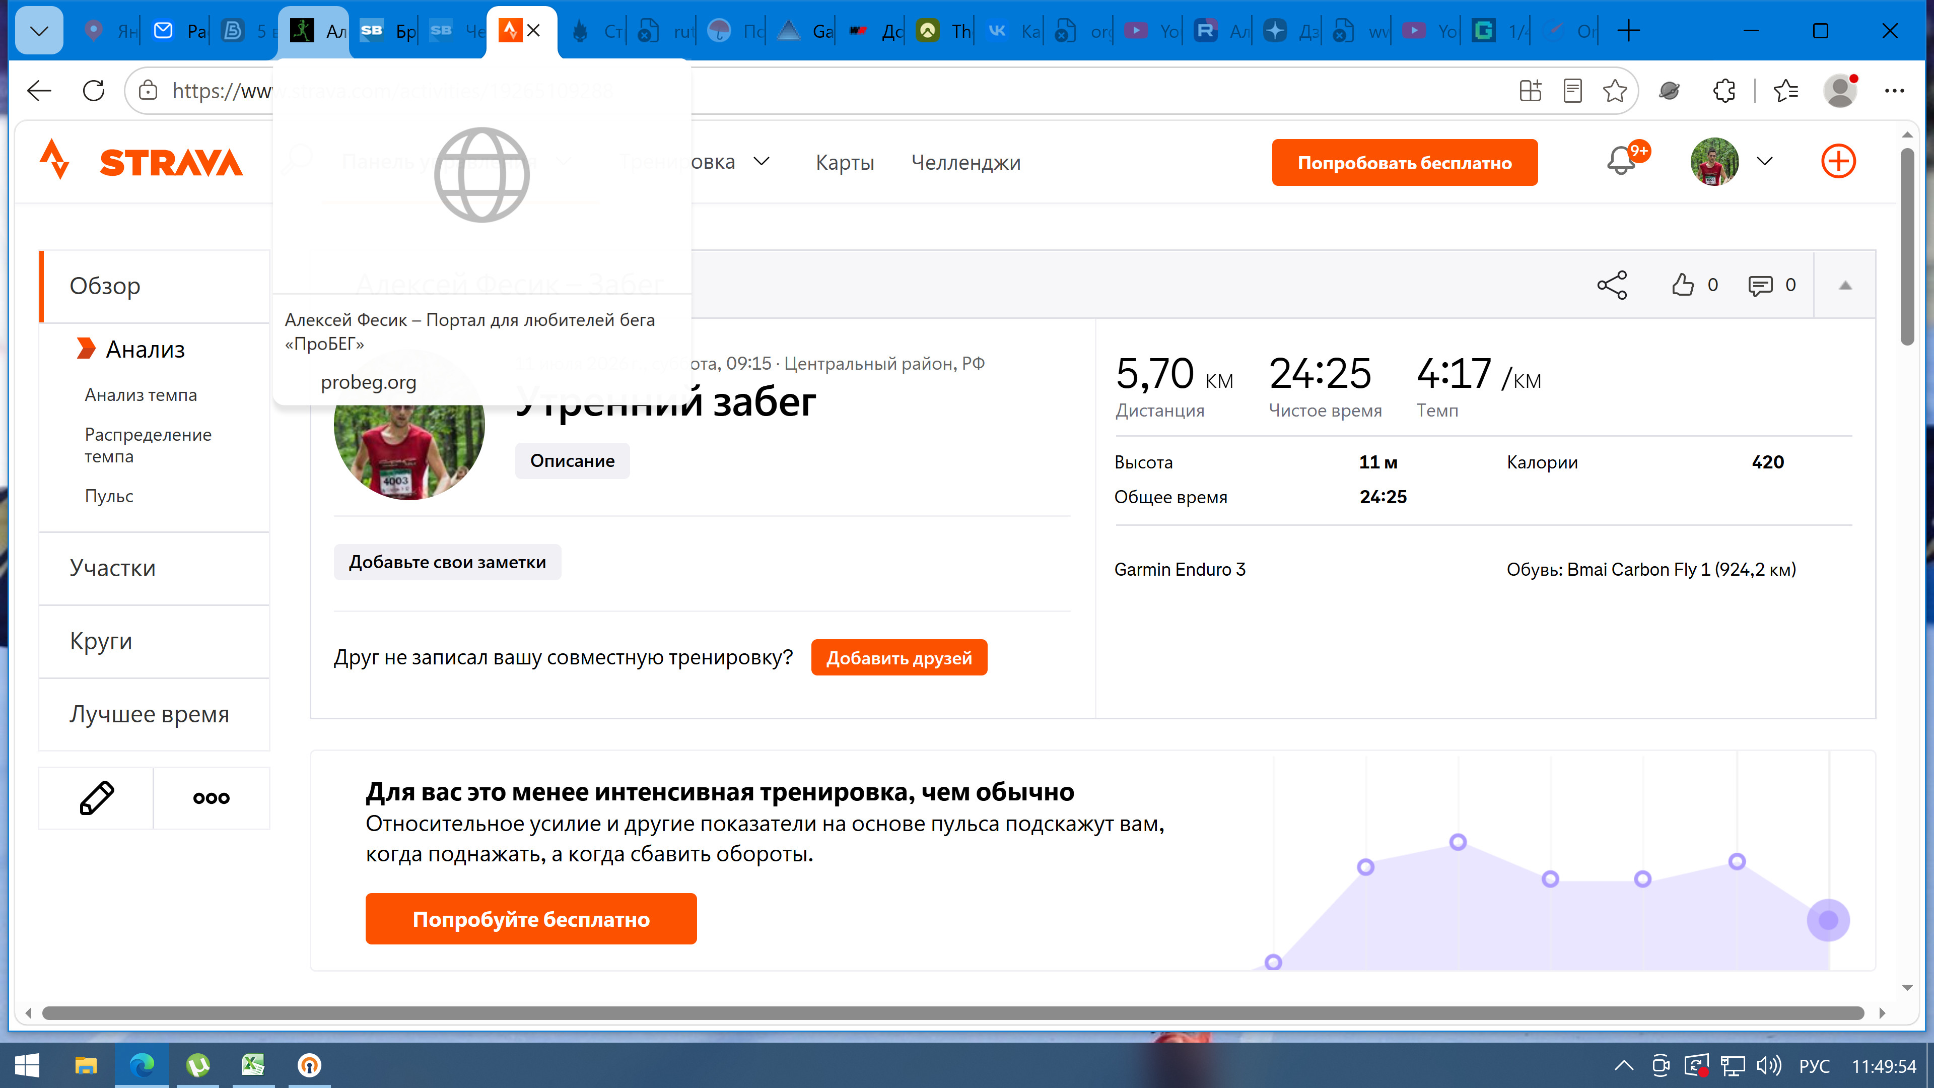Switch to the first SB tab labeled Бр

coord(388,31)
